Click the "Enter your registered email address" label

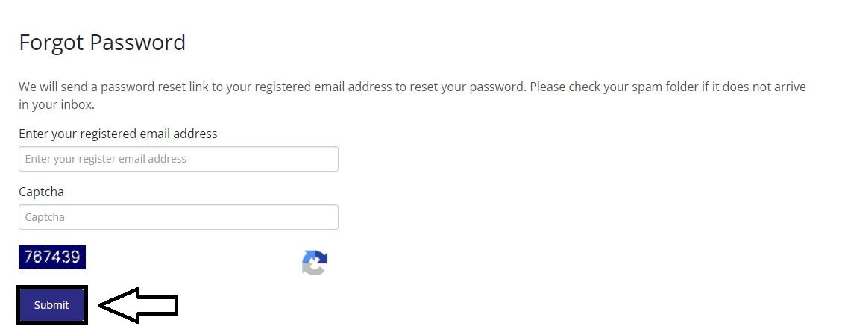click(x=118, y=134)
